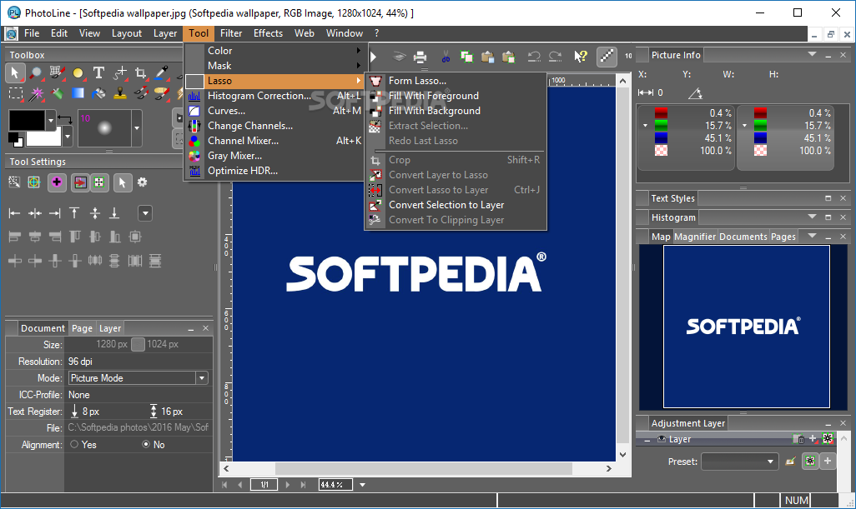Click the Redo arrow in toolbar
The width and height of the screenshot is (856, 509).
tap(555, 57)
